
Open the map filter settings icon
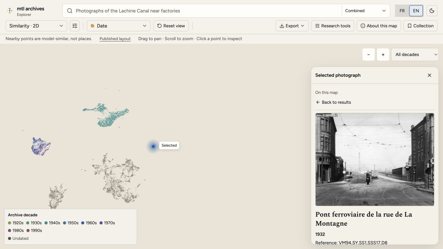click(75, 26)
